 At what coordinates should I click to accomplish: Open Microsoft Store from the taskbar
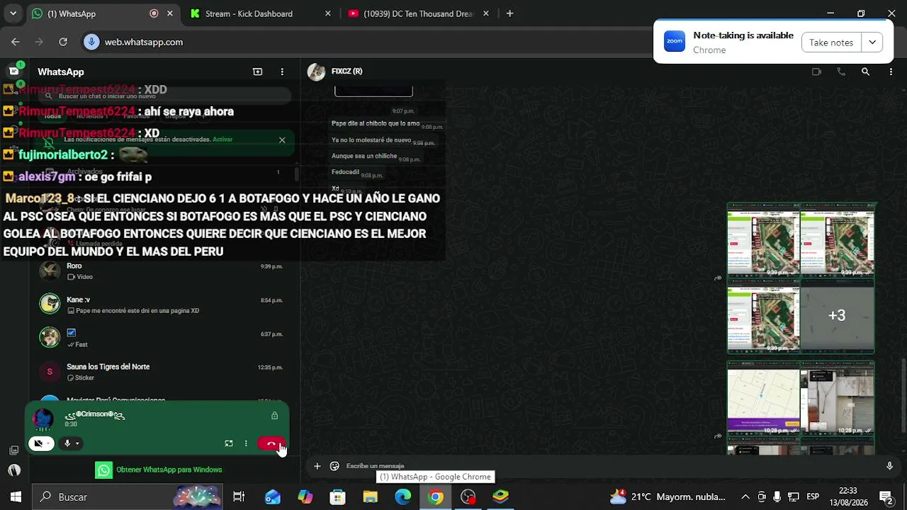point(338,497)
